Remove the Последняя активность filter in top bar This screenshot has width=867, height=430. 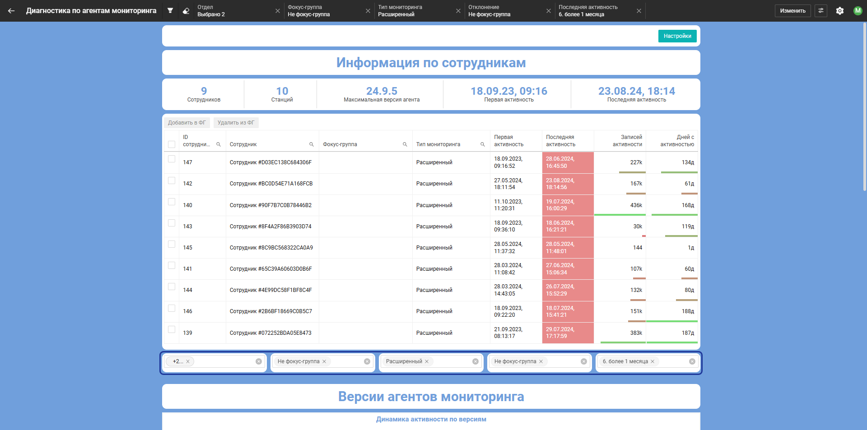[x=639, y=11]
